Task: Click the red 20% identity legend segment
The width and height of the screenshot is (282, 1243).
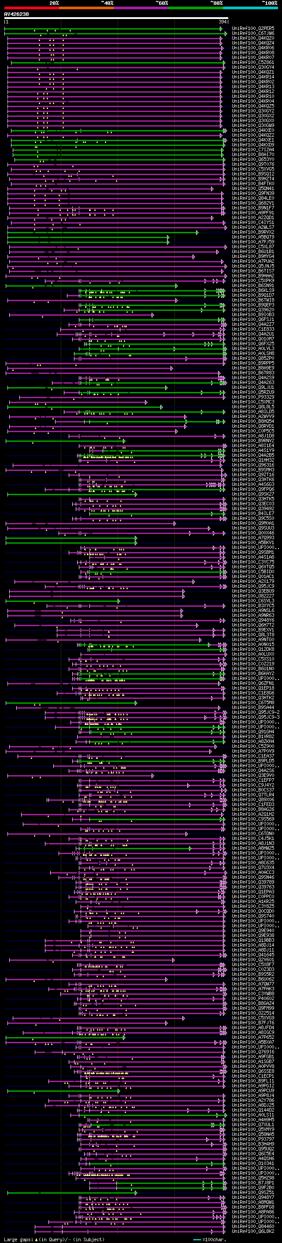Action: tap(31, 8)
